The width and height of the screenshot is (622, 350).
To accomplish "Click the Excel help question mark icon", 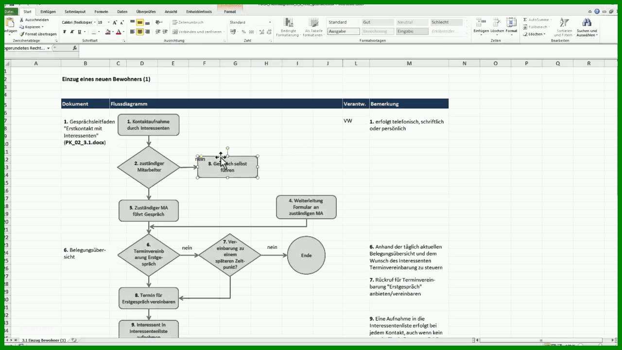I will click(597, 11).
